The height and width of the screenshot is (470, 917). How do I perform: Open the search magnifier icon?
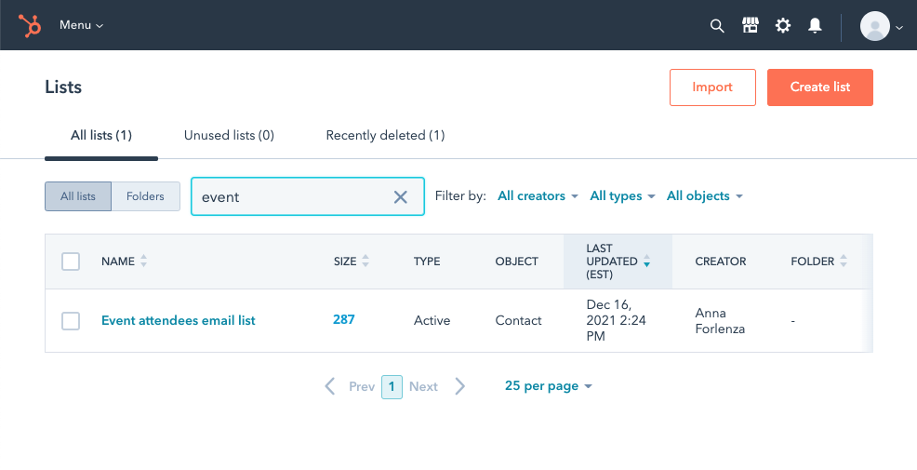pos(717,26)
